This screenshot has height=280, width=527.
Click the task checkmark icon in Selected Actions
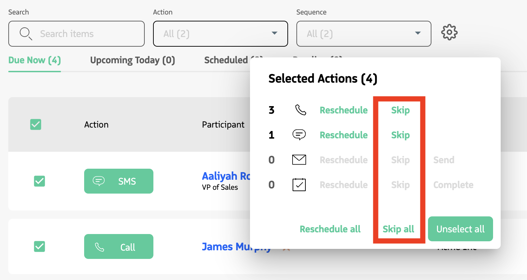299,185
